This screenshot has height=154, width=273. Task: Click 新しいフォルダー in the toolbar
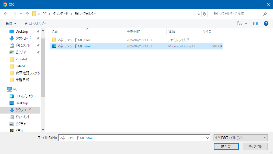pos(35,23)
